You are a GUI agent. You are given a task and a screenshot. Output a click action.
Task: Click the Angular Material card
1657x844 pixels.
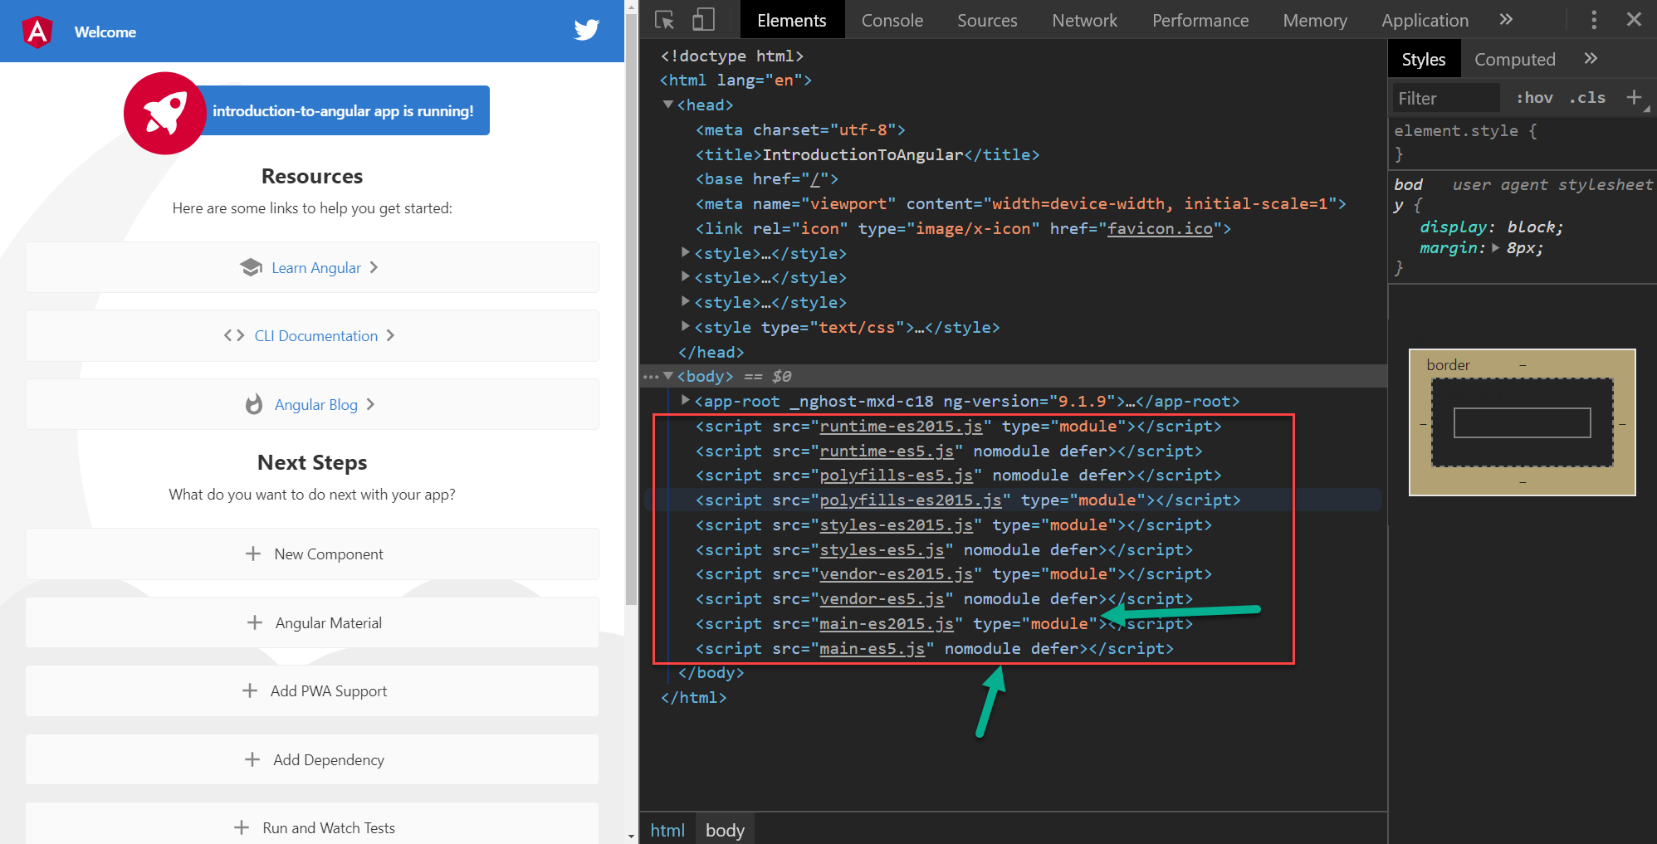click(312, 622)
